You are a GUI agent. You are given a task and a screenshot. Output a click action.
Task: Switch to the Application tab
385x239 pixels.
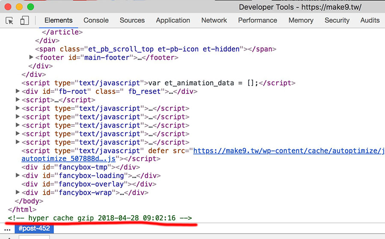click(x=173, y=20)
